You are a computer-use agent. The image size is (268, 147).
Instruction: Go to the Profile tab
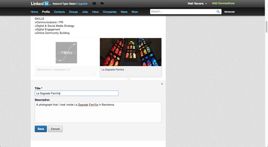pyautogui.click(x=46, y=12)
